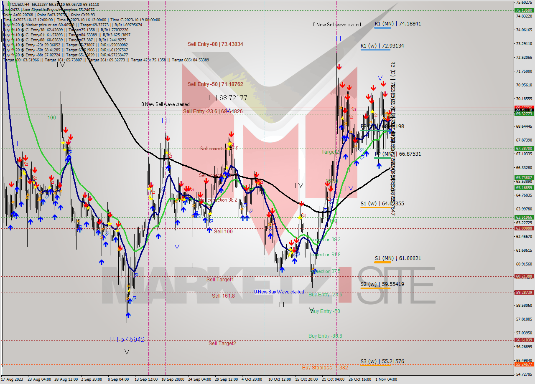The image size is (535, 384).
Task: Click the Sell Target2 label
Action: click(222, 344)
